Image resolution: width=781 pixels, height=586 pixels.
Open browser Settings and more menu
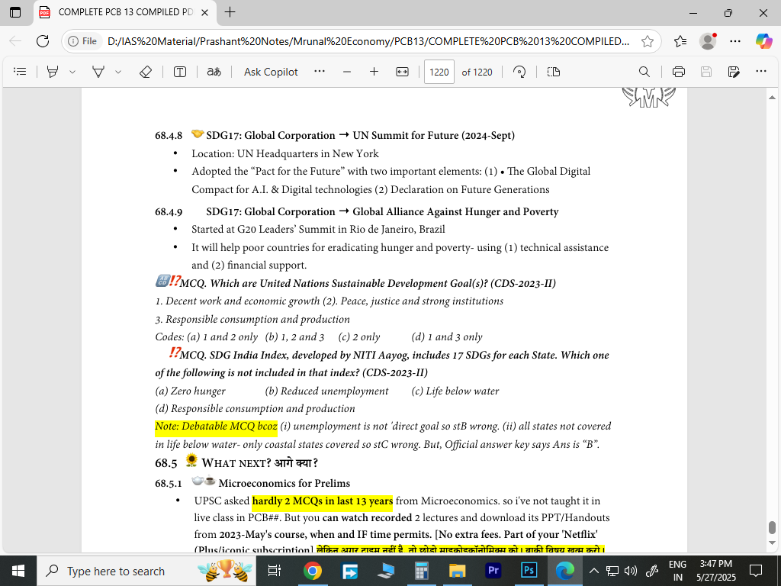734,41
